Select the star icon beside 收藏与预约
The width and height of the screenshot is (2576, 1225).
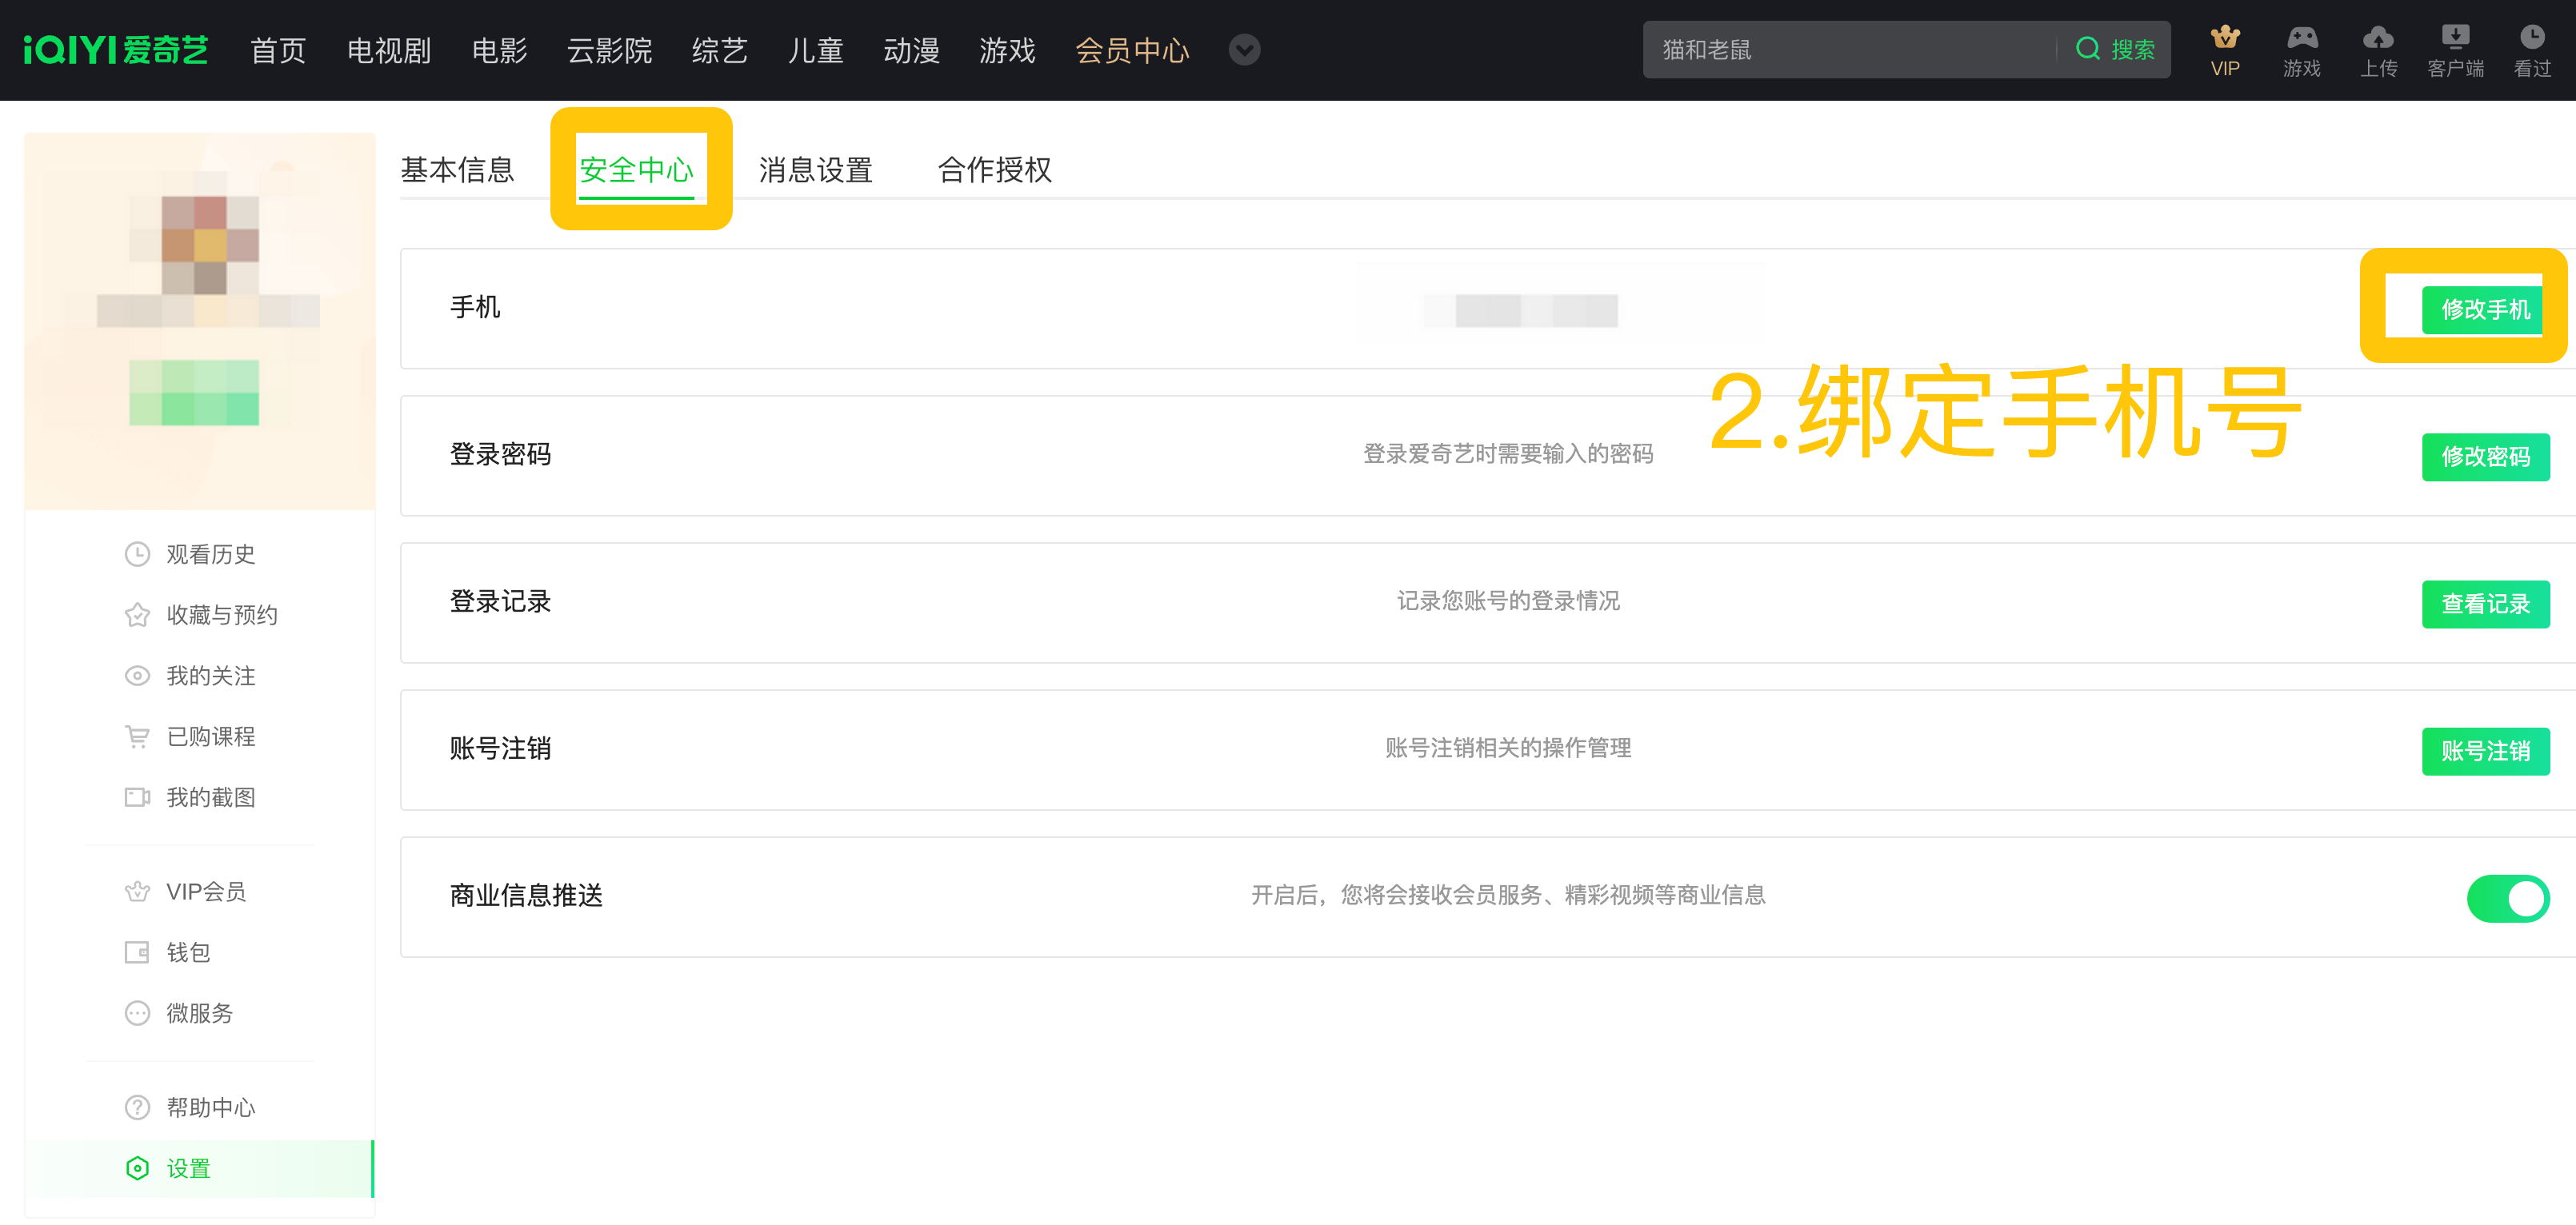click(x=137, y=614)
